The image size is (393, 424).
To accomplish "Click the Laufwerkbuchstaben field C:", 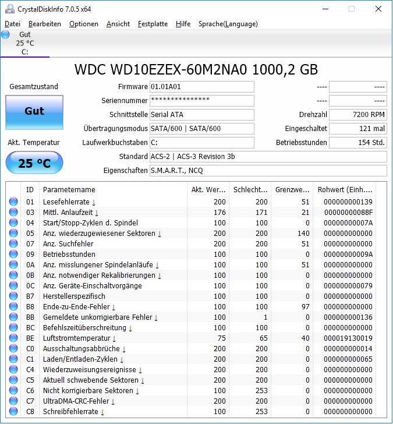I will point(202,143).
